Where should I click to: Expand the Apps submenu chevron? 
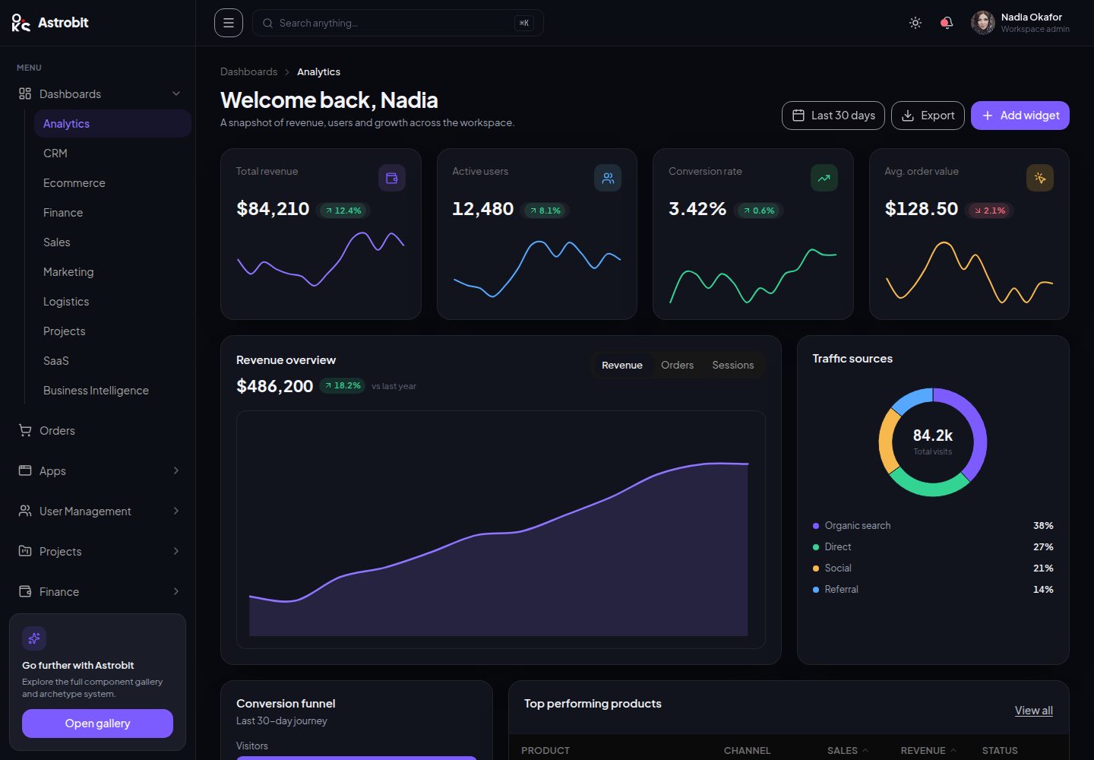pos(176,470)
